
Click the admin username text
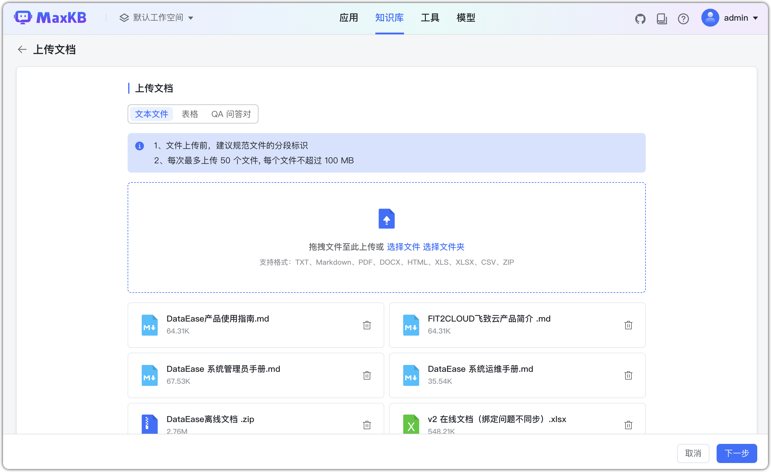736,18
